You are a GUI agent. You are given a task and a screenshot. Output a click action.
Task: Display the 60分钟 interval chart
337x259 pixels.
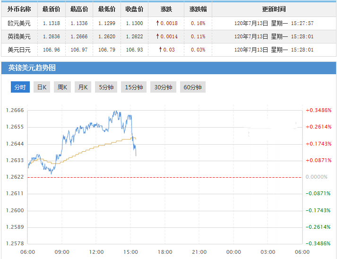click(193, 87)
